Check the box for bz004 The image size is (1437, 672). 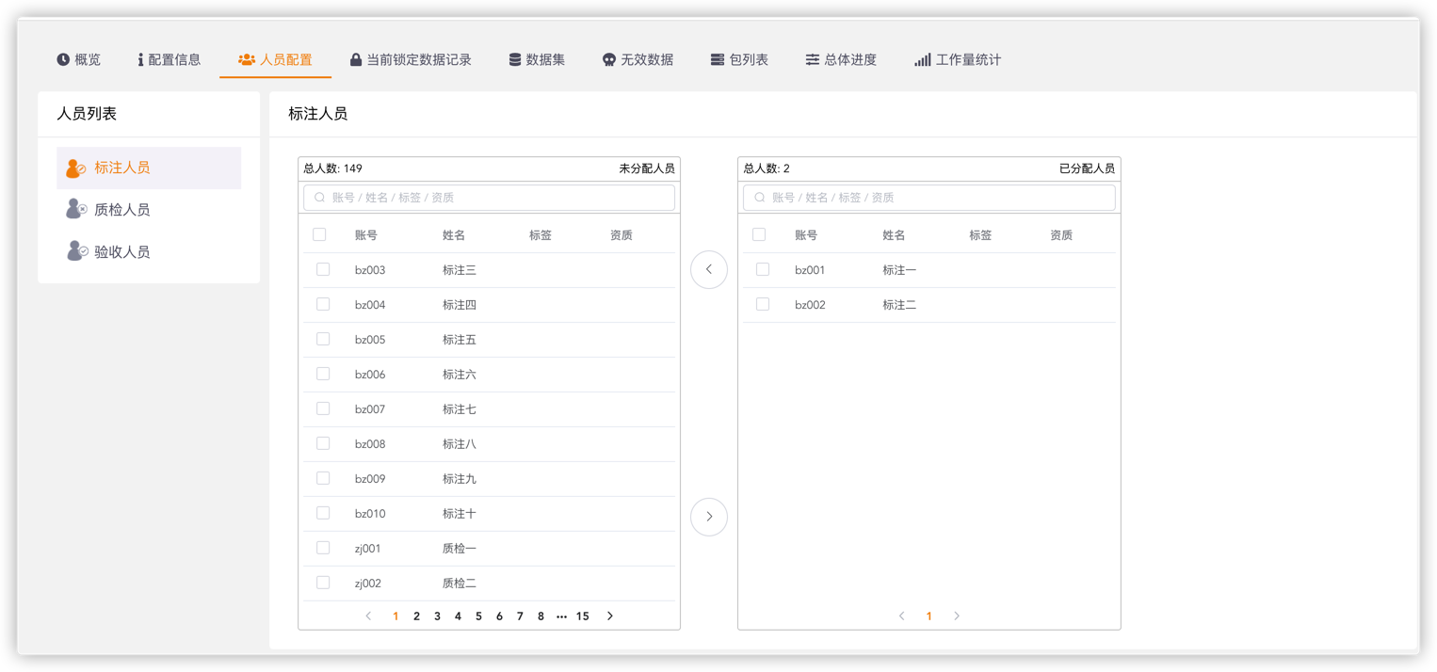[323, 304]
